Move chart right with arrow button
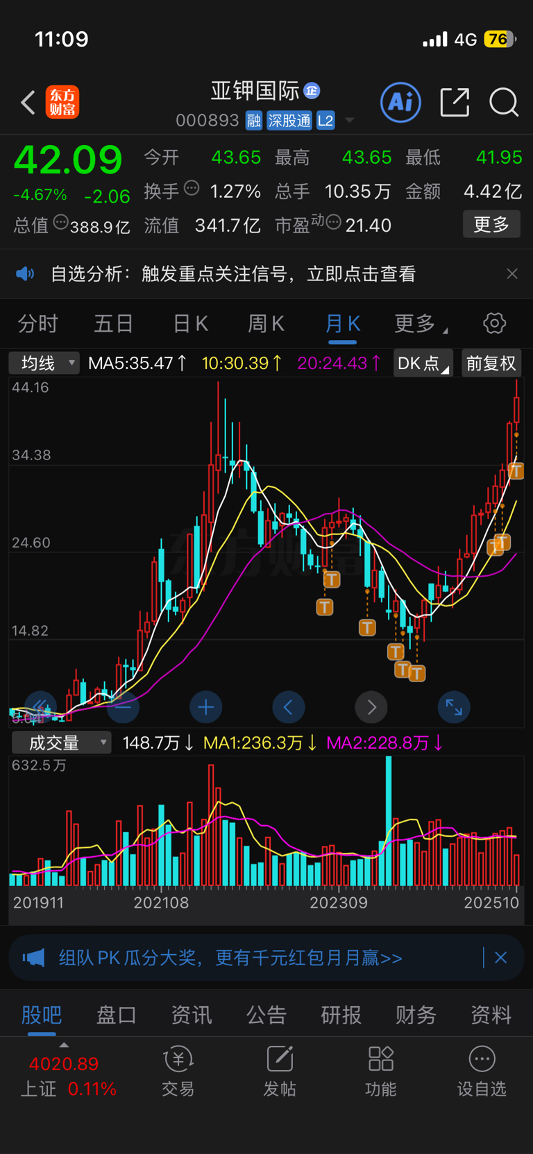Image resolution: width=533 pixels, height=1154 pixels. [x=371, y=707]
